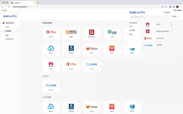Click the OneAuth extension icon in browser toolbar
The image size is (183, 114).
(x=170, y=7)
